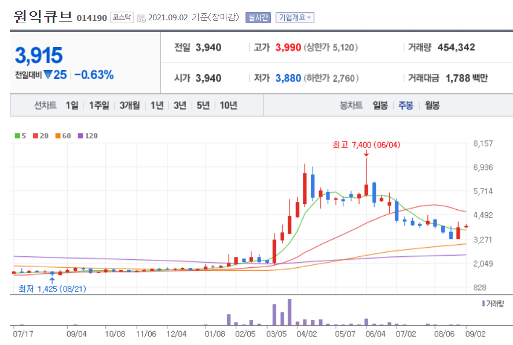The image size is (513, 345).
Task: Switch to 주봉 weekly candle chart
Action: [x=406, y=106]
